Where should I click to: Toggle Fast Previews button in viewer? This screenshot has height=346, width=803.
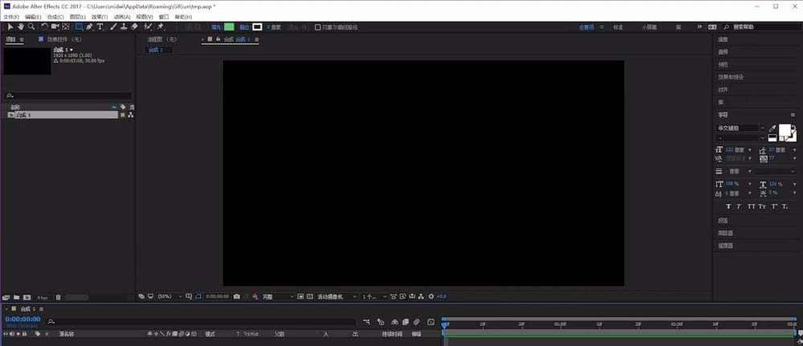click(x=403, y=296)
